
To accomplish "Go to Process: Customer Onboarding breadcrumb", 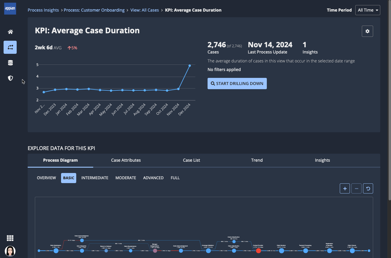I will [x=94, y=10].
